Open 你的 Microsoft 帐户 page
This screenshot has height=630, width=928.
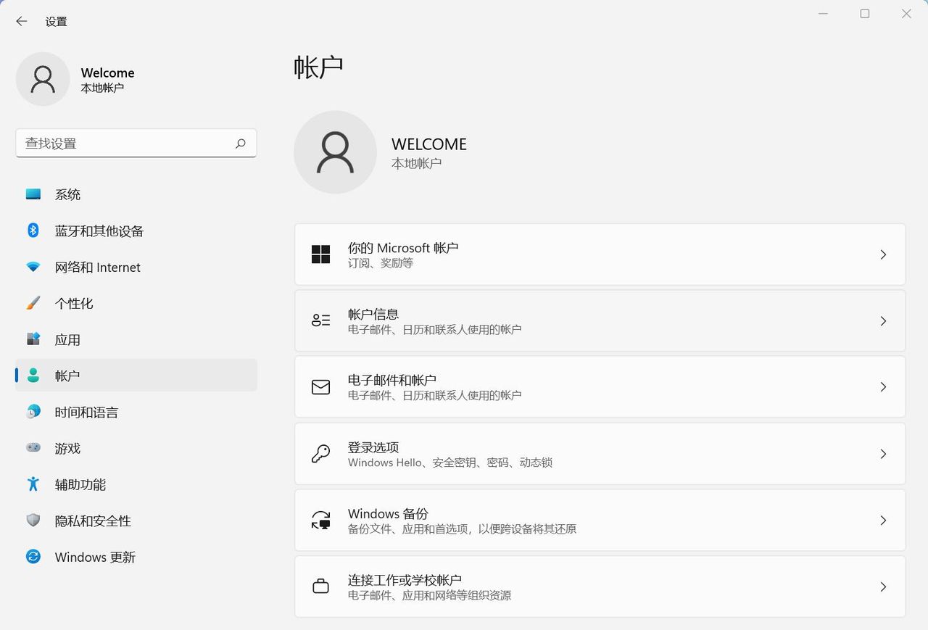tap(600, 254)
